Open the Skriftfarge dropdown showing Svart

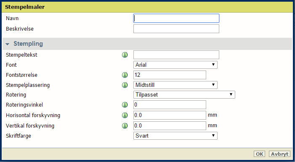click(x=175, y=136)
